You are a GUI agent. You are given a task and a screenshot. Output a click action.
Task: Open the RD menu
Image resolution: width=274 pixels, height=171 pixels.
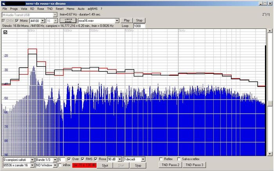coord(32,9)
